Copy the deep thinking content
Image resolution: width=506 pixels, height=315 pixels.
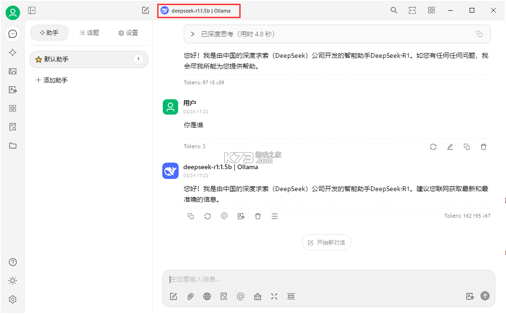tap(479, 34)
